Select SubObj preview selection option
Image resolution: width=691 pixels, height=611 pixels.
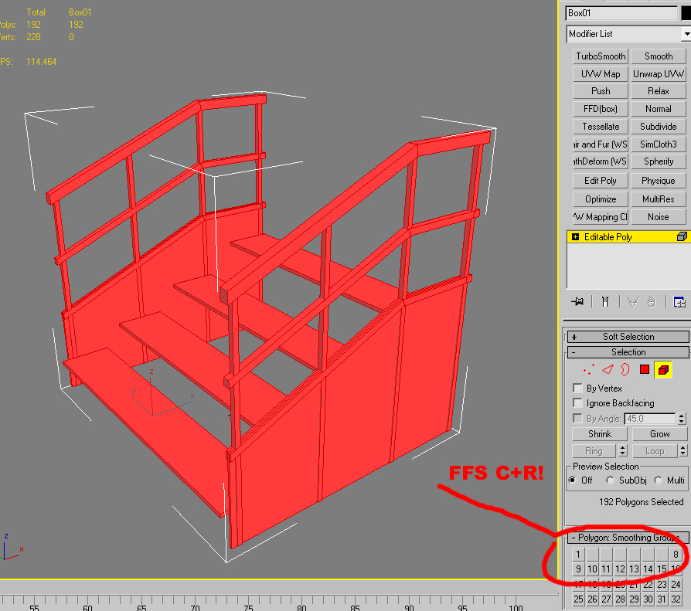tap(610, 480)
